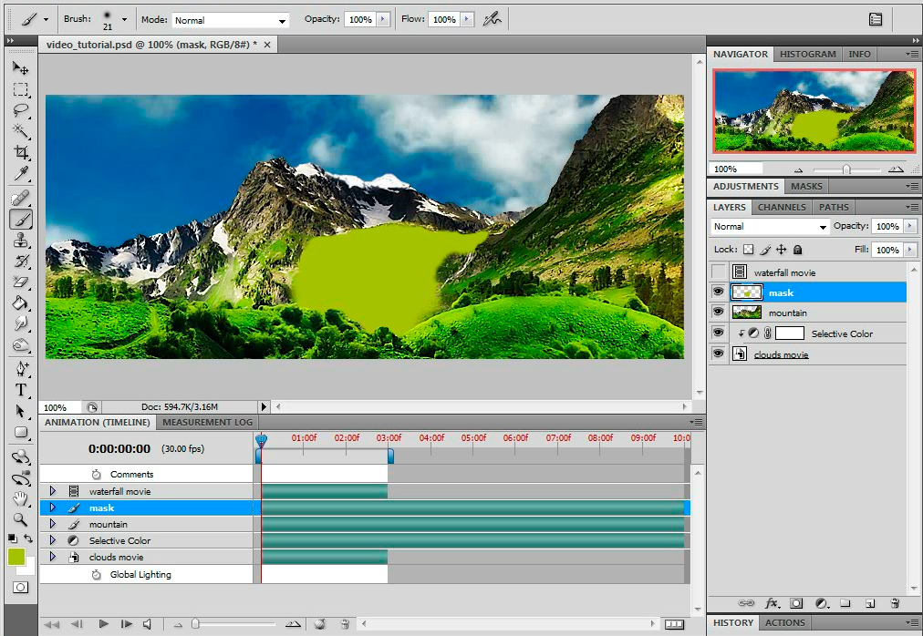
Task: Switch to the Channels tab
Action: [x=782, y=207]
